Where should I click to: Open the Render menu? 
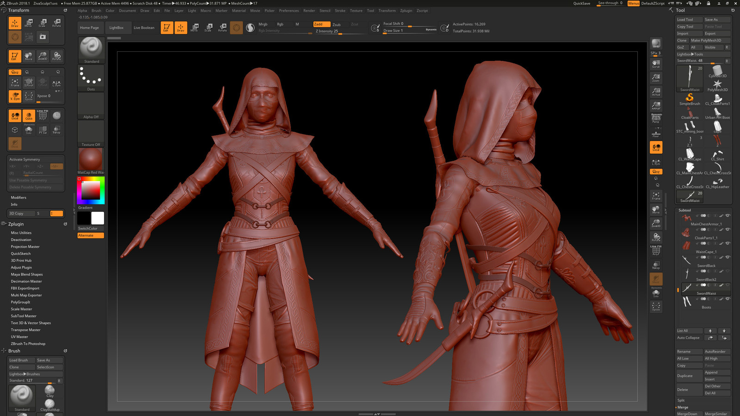click(309, 11)
